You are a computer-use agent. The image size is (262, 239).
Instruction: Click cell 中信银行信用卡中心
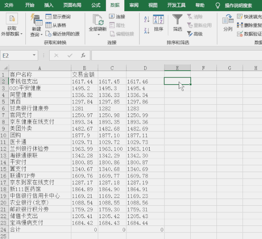point(40,196)
